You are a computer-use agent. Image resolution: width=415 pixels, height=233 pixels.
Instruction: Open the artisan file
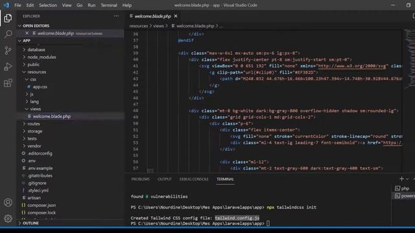[34, 197]
